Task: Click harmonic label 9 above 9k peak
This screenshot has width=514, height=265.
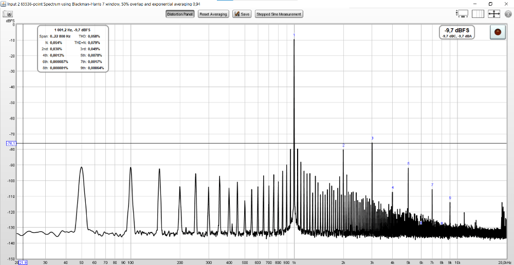Action: (x=450, y=198)
